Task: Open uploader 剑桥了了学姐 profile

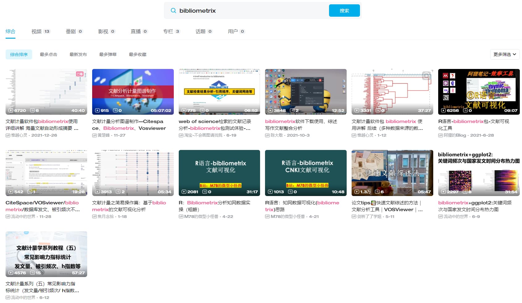Action: [369, 216]
